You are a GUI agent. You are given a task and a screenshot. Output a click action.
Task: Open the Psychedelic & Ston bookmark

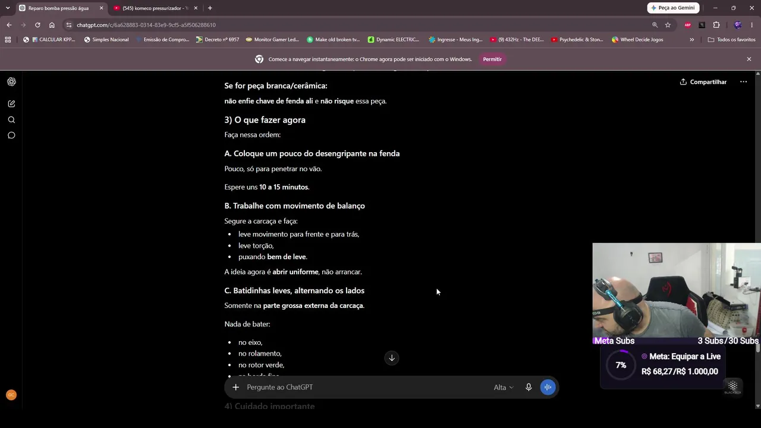pyautogui.click(x=577, y=40)
